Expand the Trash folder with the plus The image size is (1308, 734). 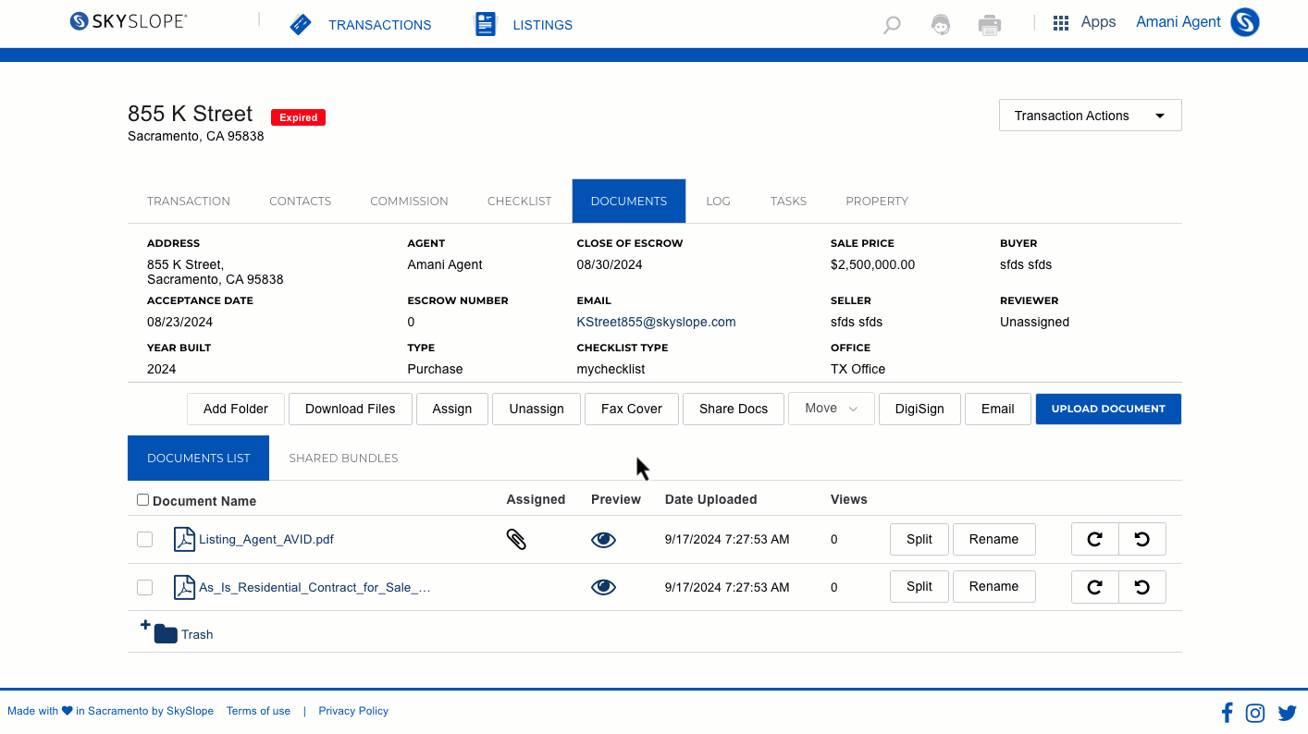click(x=145, y=626)
